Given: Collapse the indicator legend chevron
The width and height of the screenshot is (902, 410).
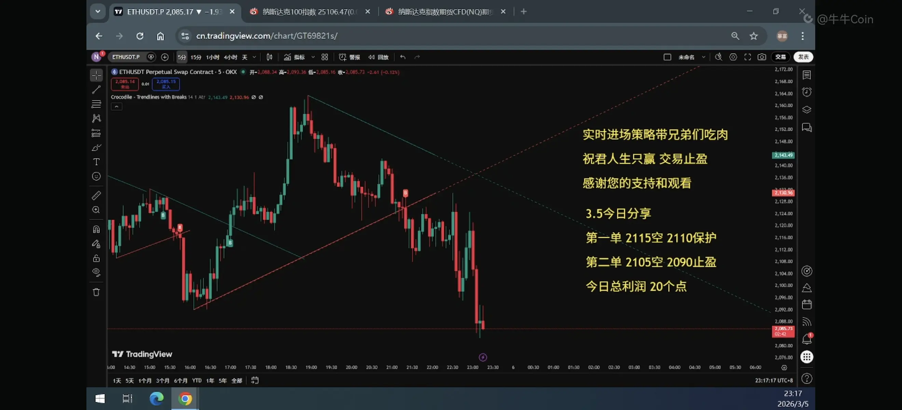Looking at the screenshot, I should [117, 107].
